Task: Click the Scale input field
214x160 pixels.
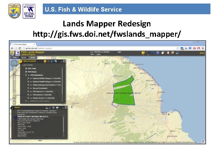Action: pos(100,54)
